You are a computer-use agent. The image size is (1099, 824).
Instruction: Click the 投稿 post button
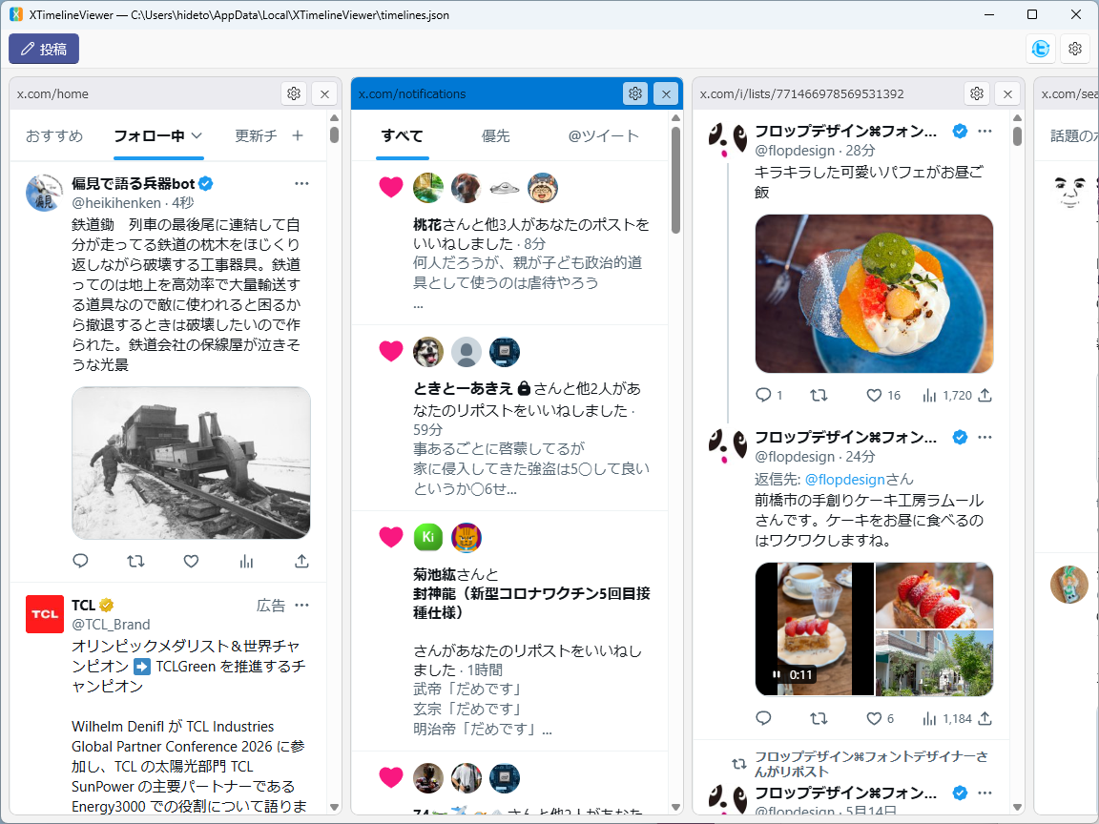pyautogui.click(x=44, y=49)
